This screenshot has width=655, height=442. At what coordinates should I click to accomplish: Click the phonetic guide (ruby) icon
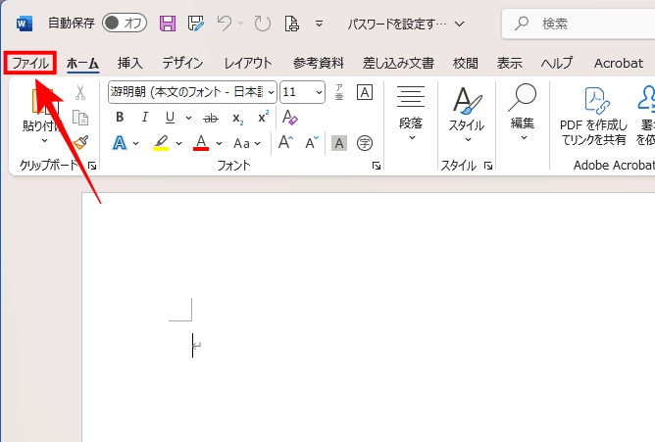coord(339,92)
